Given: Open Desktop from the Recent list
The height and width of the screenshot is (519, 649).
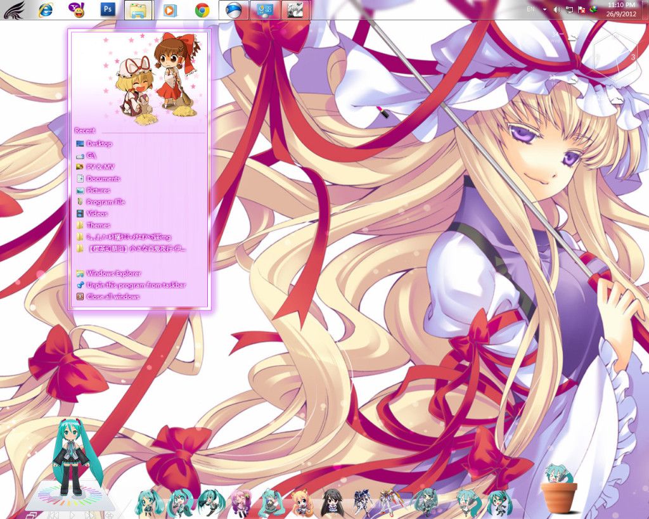Looking at the screenshot, I should 99,144.
